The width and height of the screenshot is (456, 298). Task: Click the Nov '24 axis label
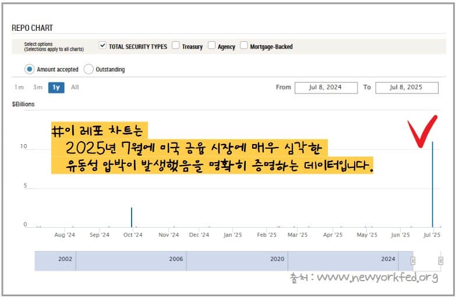(169, 235)
